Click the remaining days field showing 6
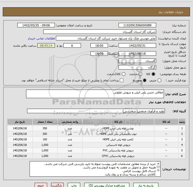The width and height of the screenshot is (193, 187). point(72,45)
